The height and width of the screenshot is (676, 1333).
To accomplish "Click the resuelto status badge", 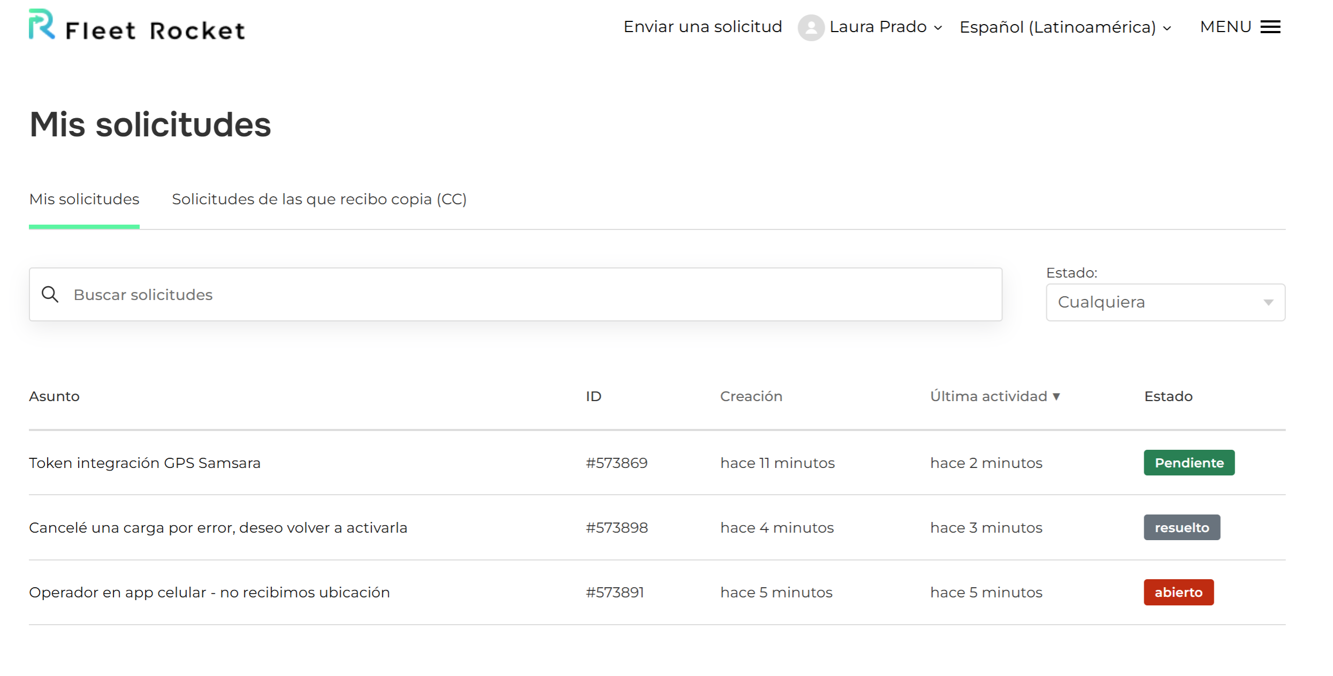I will (x=1182, y=527).
